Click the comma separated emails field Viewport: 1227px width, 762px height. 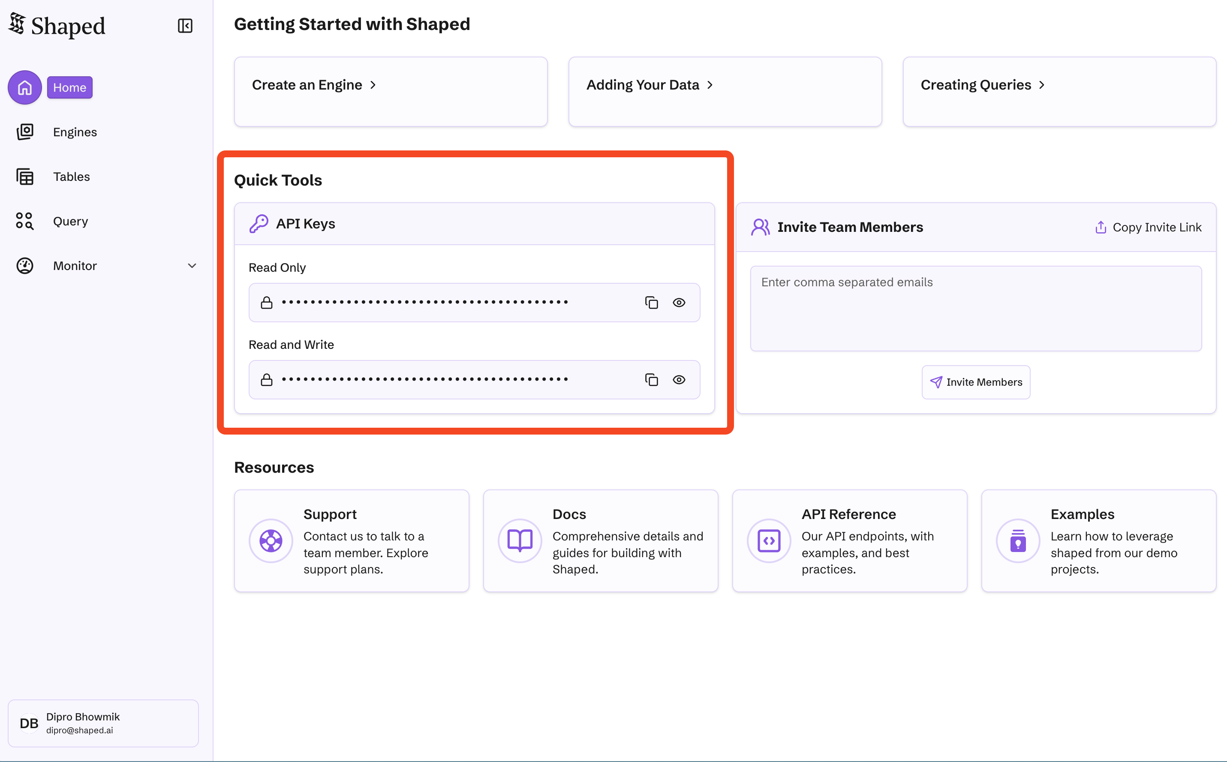coord(975,309)
